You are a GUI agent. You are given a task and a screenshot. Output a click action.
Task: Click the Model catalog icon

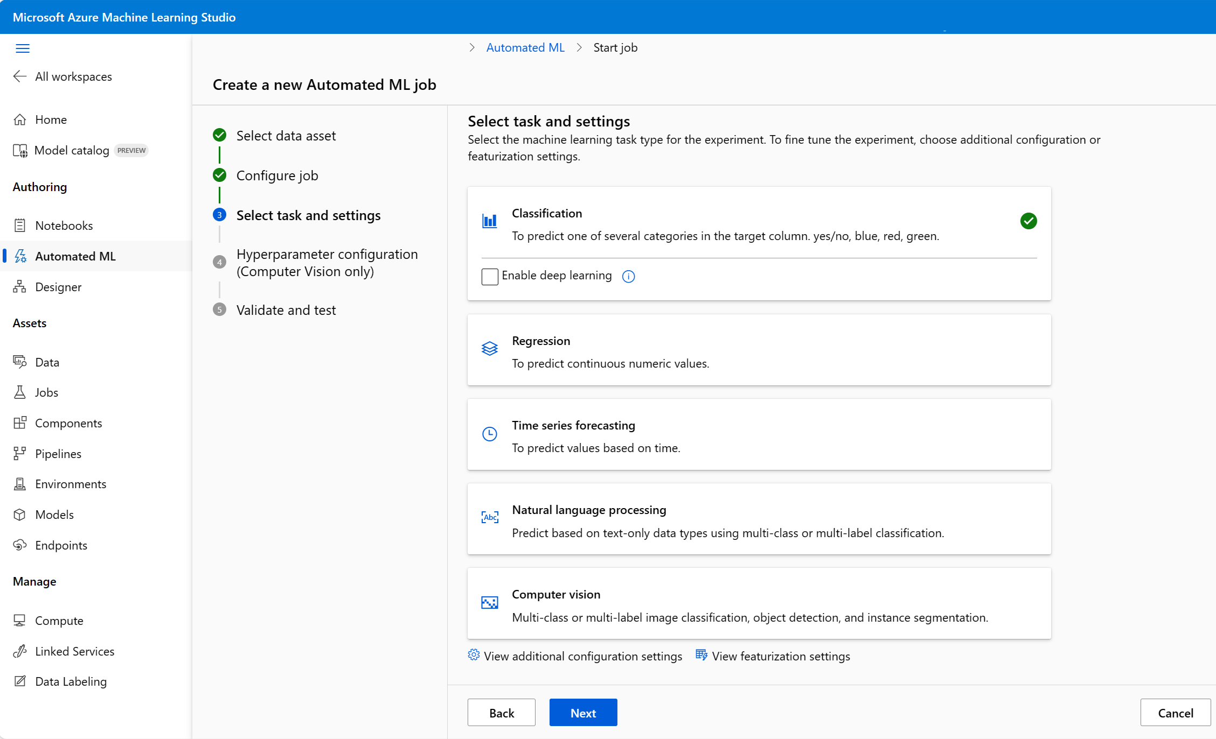click(x=20, y=150)
